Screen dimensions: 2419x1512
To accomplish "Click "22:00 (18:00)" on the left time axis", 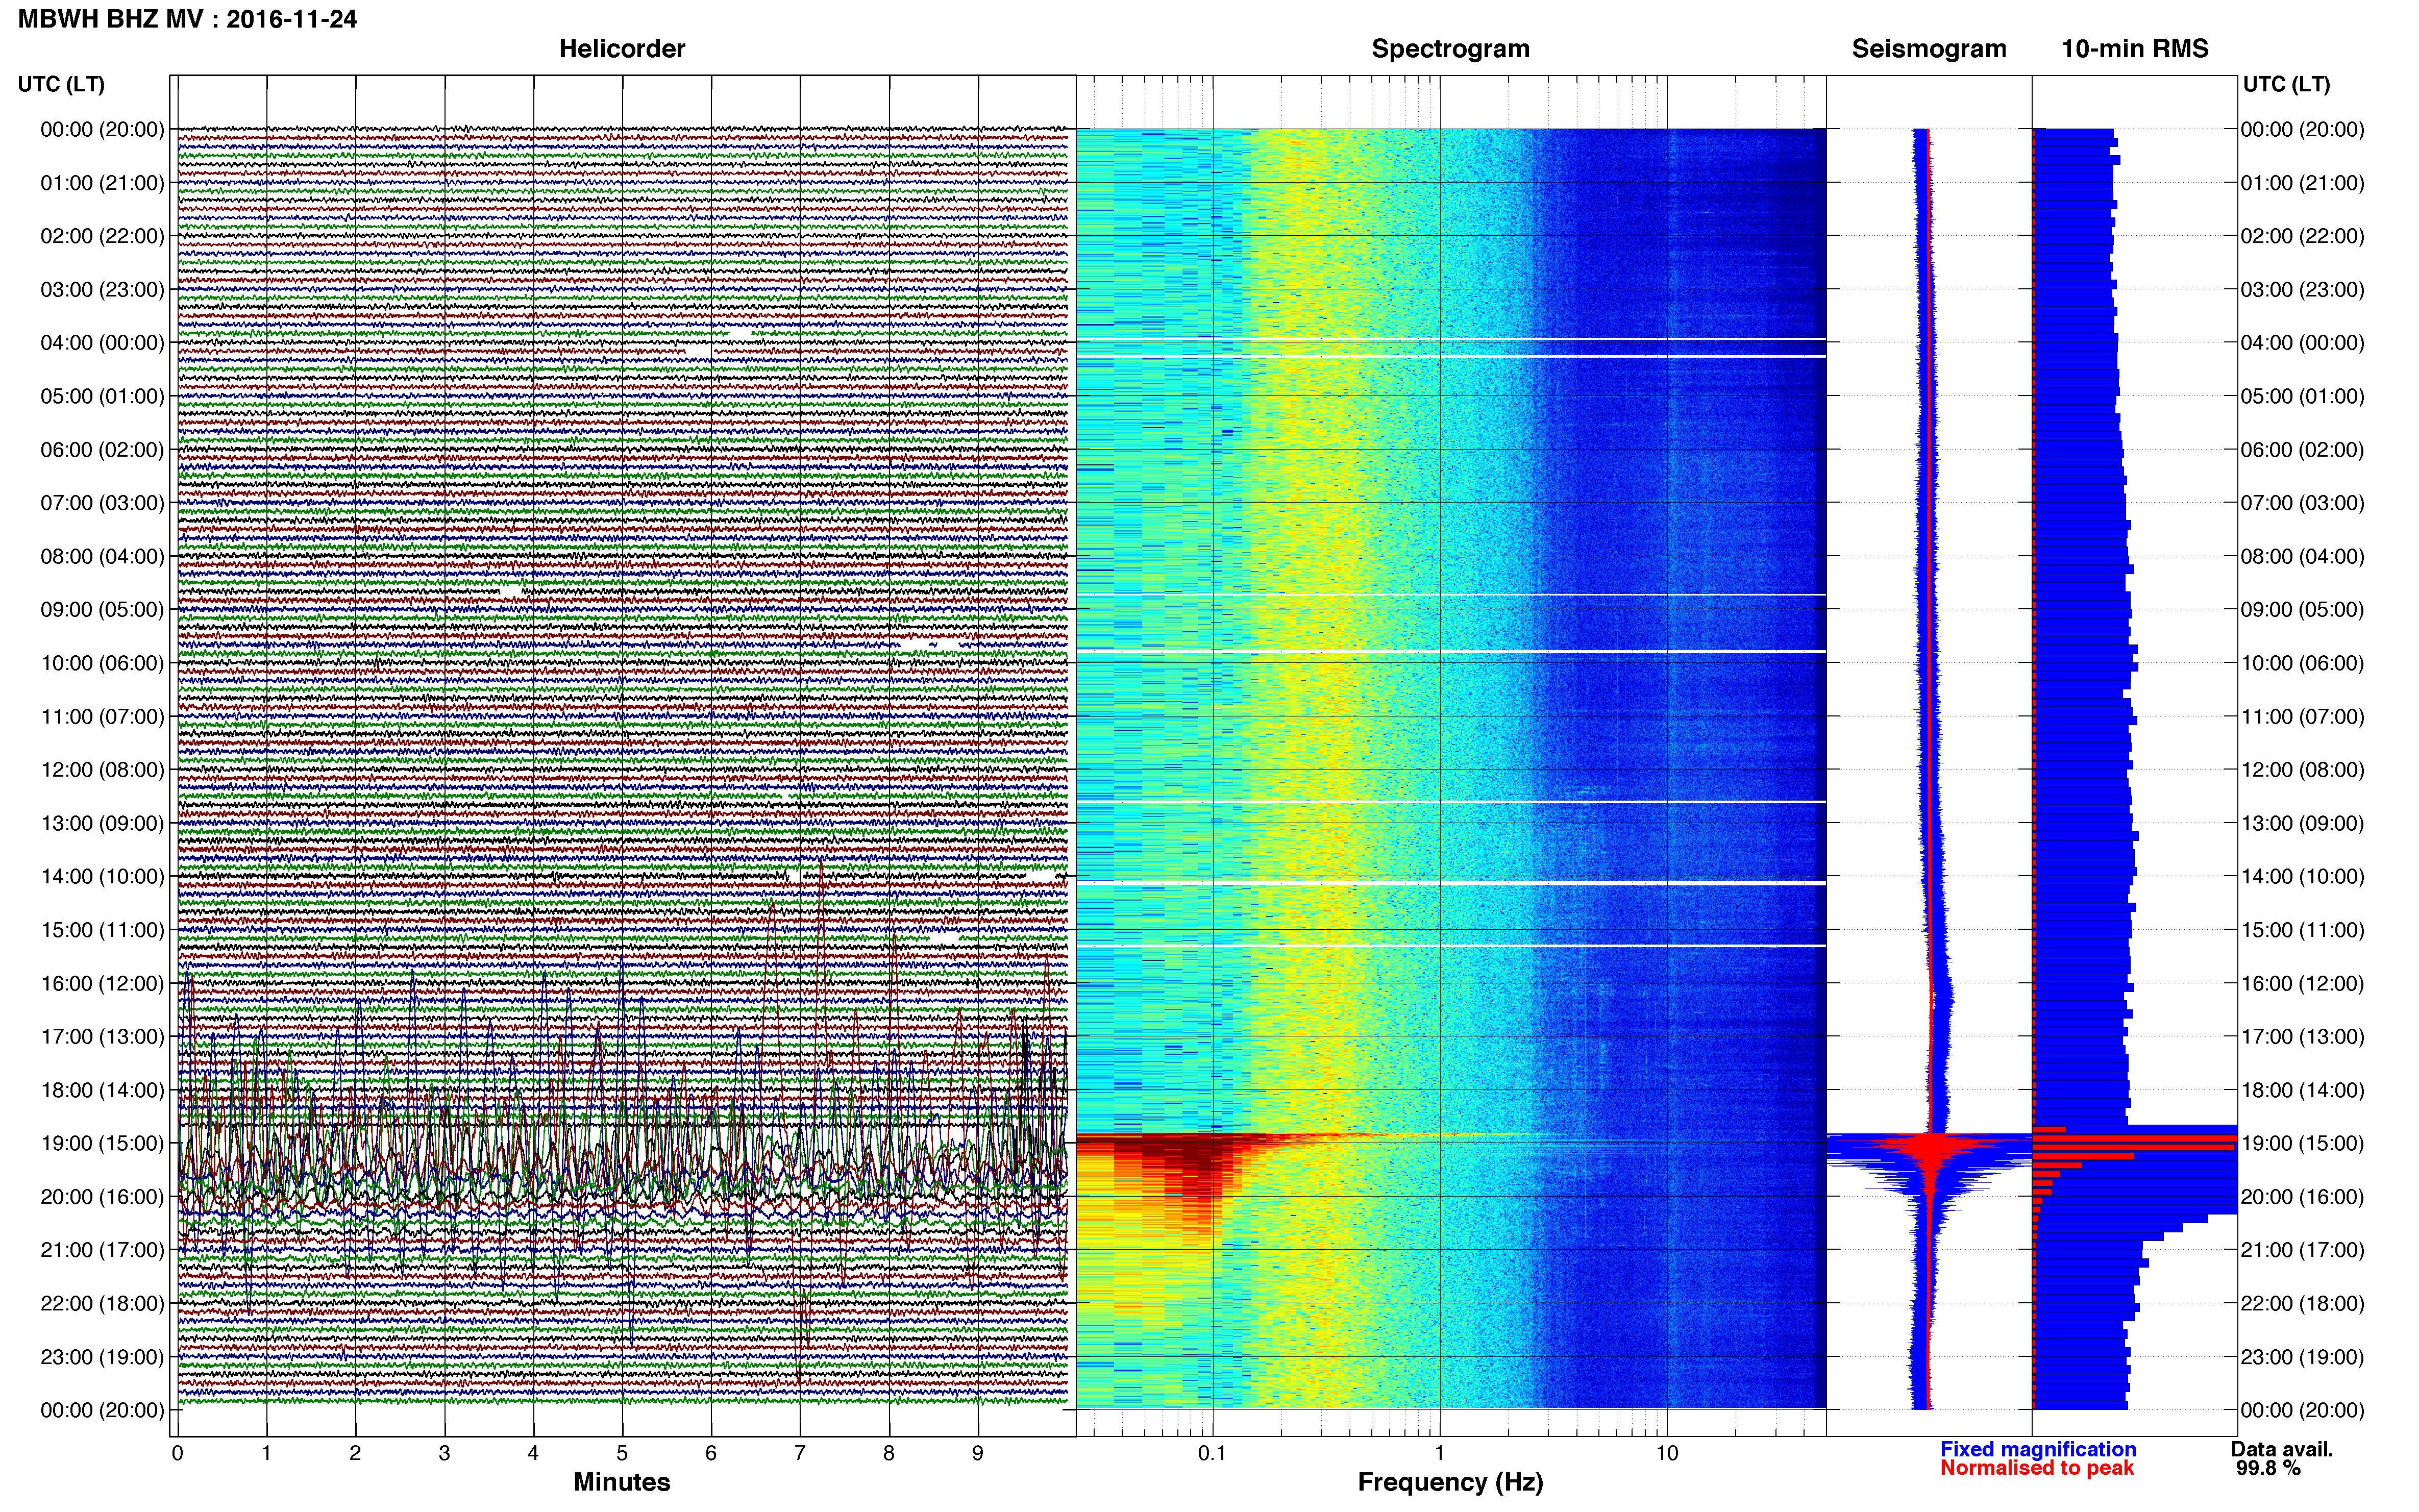I will coord(102,1304).
